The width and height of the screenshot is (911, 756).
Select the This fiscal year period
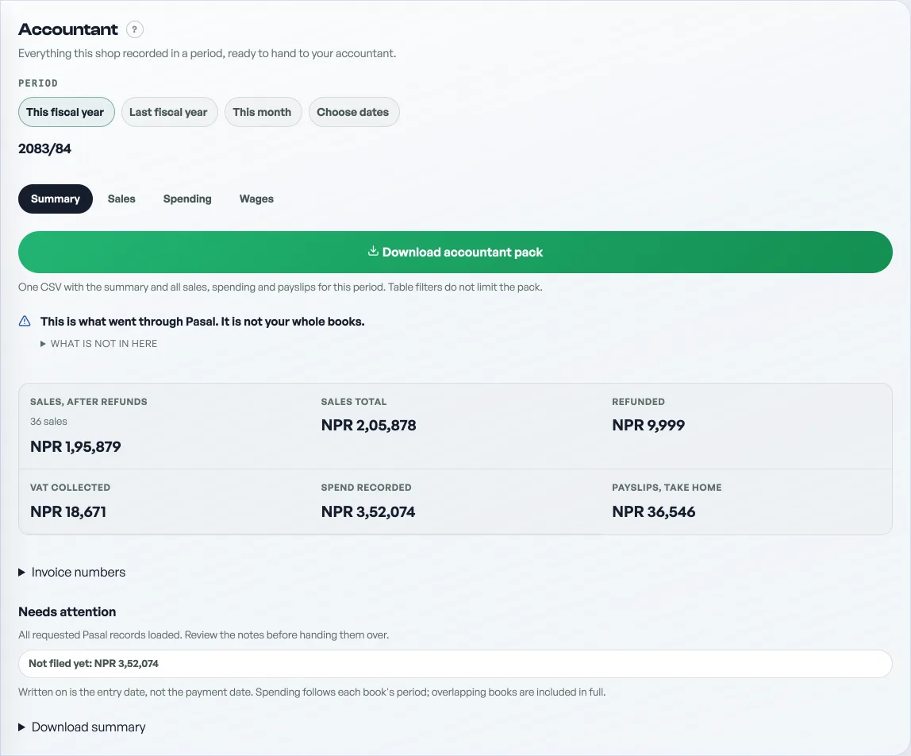click(x=66, y=112)
